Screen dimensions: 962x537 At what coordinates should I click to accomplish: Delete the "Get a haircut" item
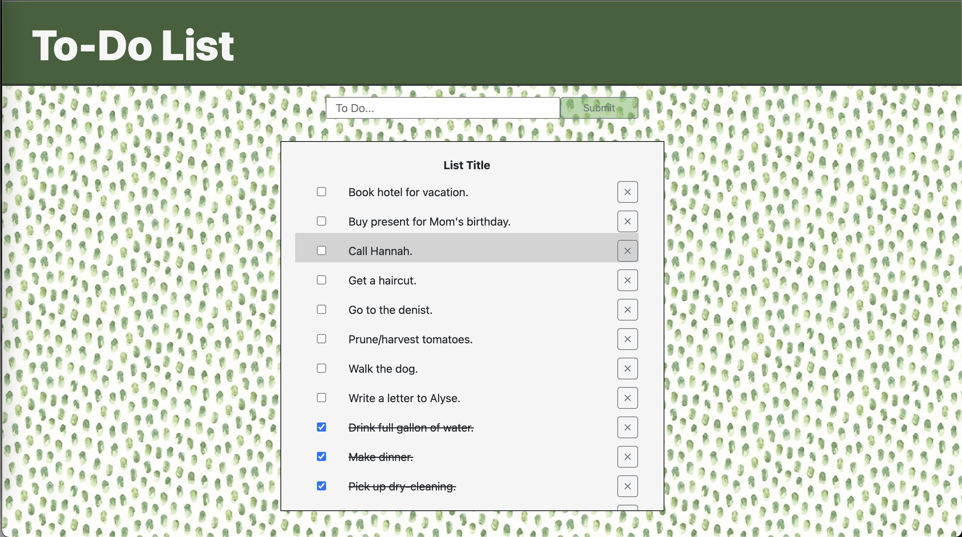[x=628, y=280]
